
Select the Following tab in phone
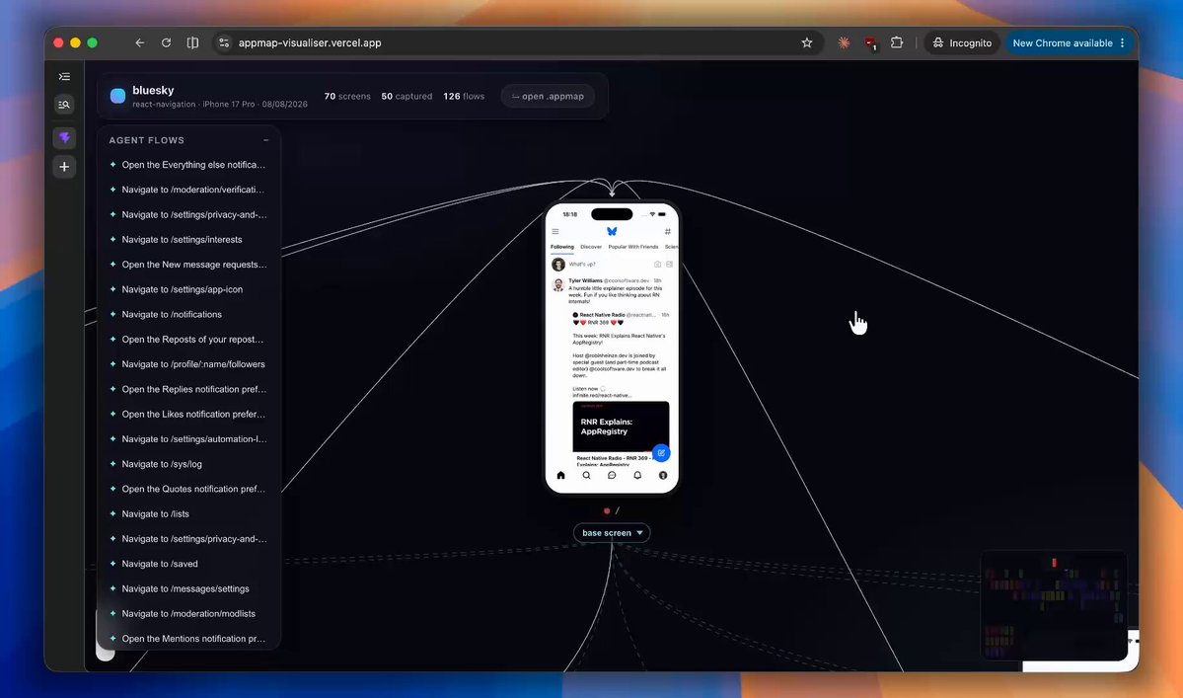point(562,247)
